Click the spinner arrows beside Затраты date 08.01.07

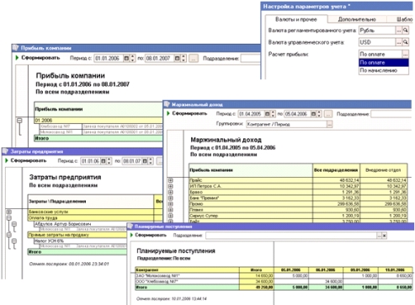(151, 161)
